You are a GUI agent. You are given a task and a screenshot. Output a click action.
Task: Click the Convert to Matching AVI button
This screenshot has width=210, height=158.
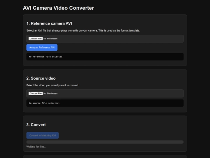click(42, 135)
